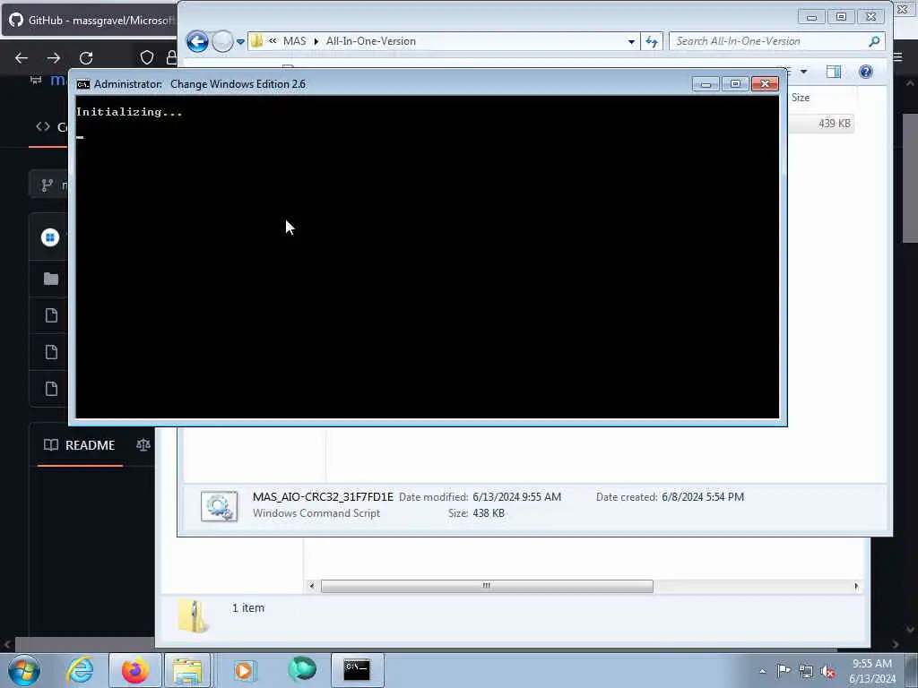Click the Date modified value 6/13/2024 9:55 AM
This screenshot has width=918, height=688.
pos(517,496)
